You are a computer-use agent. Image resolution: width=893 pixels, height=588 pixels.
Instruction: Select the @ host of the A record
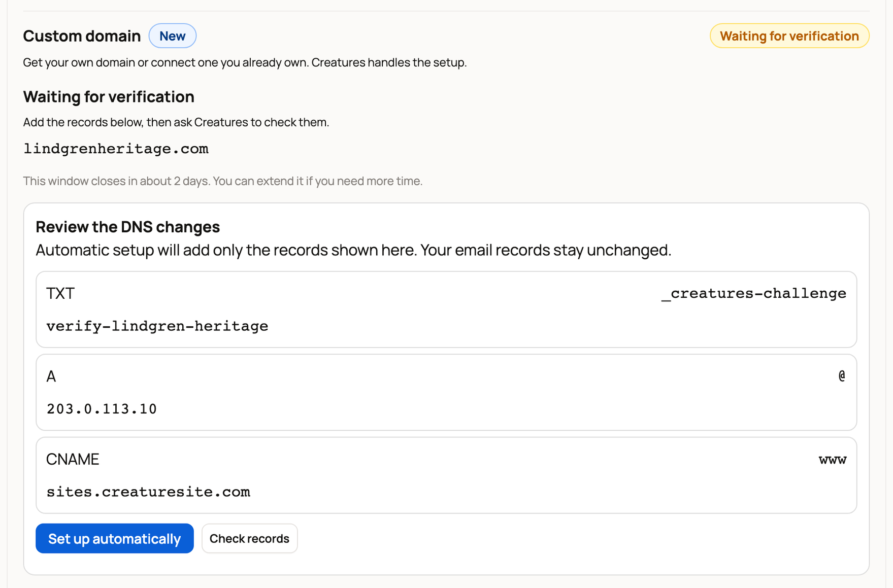click(x=842, y=376)
